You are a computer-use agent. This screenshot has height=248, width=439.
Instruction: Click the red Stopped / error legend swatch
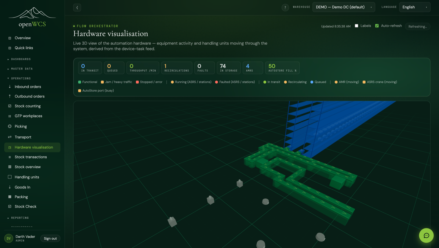tap(137, 82)
